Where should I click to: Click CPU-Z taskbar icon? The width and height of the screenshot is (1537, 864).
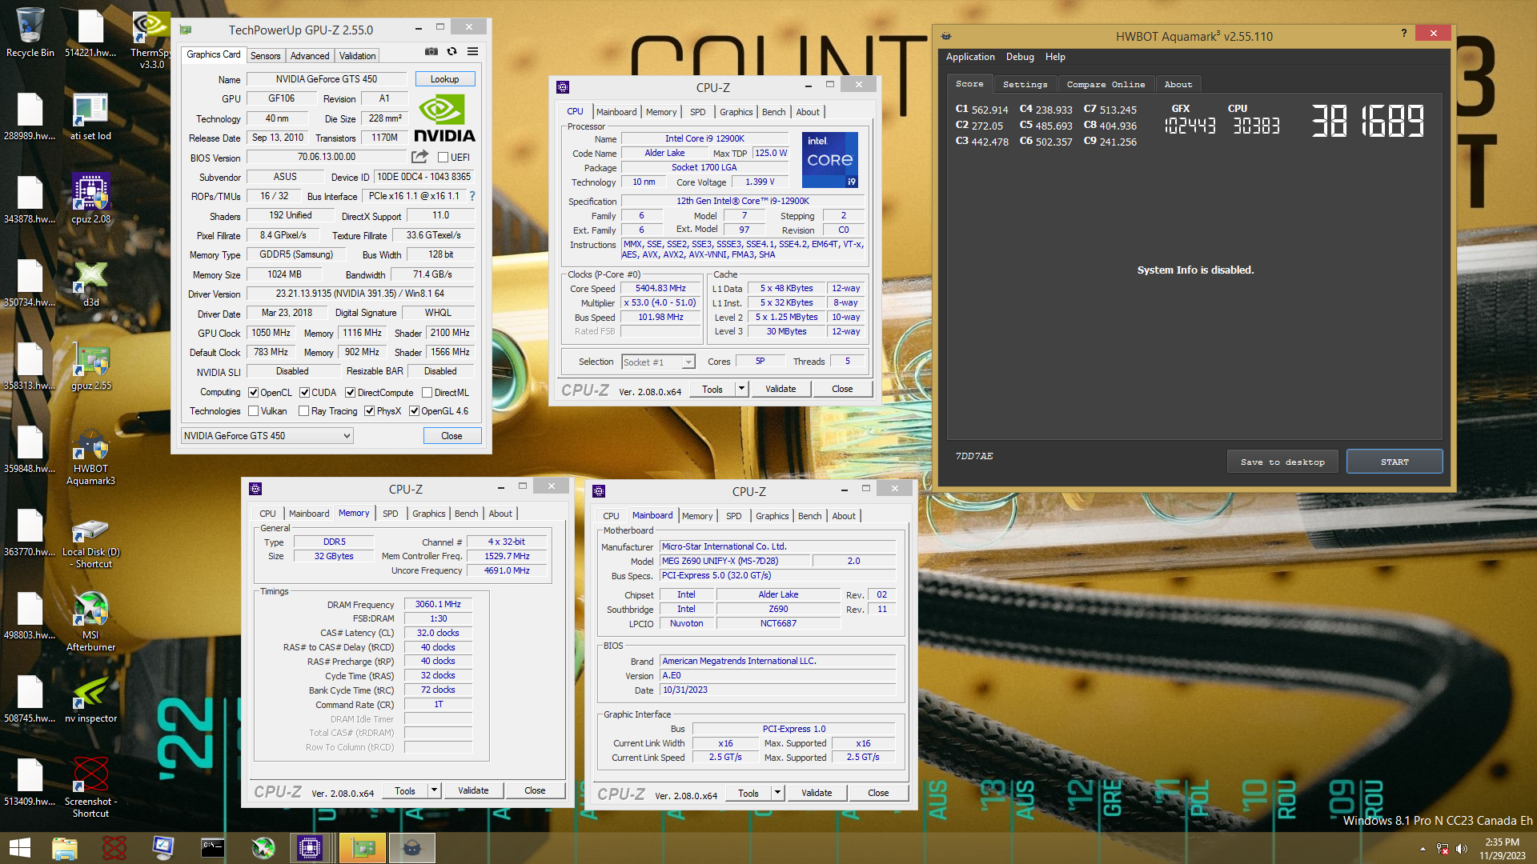(310, 848)
